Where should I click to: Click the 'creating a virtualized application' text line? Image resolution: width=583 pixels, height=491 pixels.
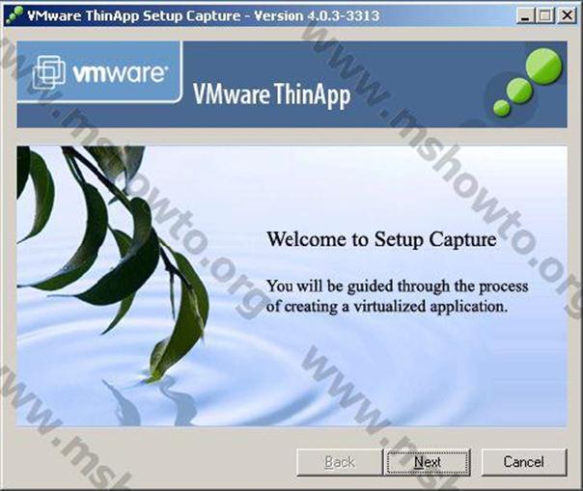pos(386,306)
